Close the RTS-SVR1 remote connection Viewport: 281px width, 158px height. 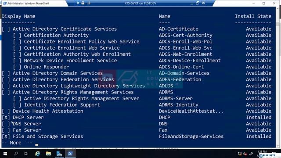point(203,3)
